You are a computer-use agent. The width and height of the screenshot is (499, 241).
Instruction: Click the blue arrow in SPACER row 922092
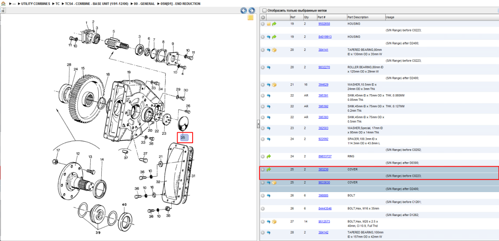pyautogui.click(x=269, y=139)
